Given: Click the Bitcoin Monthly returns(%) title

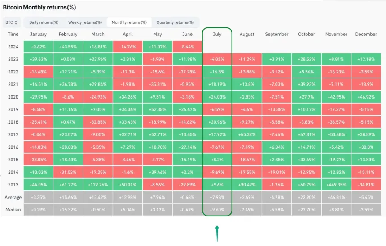Looking at the screenshot, I should pyautogui.click(x=39, y=7).
